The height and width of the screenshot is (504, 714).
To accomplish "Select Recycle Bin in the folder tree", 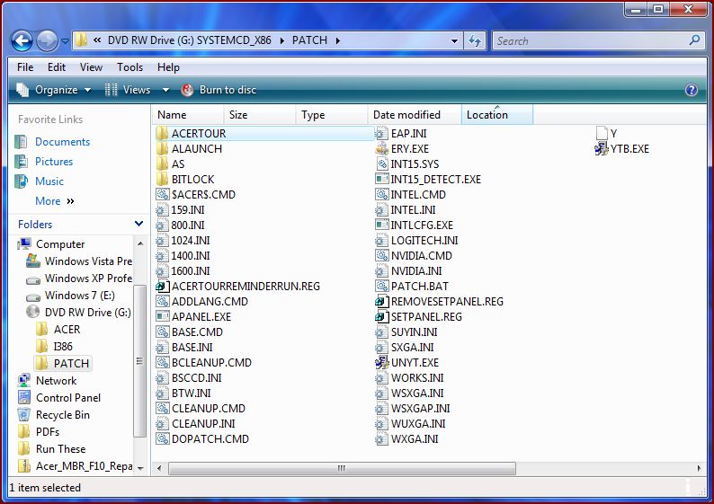I will [x=54, y=415].
